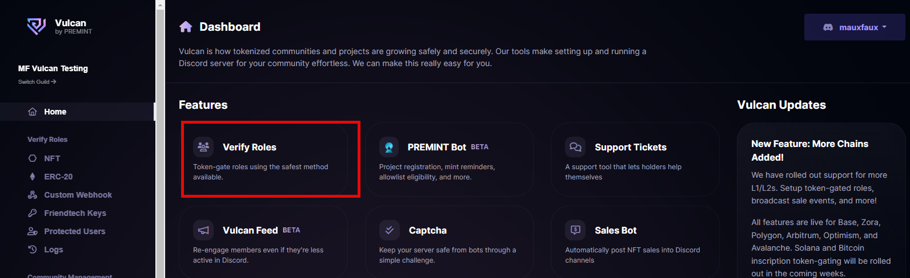Click the Protected Users icon
The image size is (910, 278).
click(x=33, y=231)
